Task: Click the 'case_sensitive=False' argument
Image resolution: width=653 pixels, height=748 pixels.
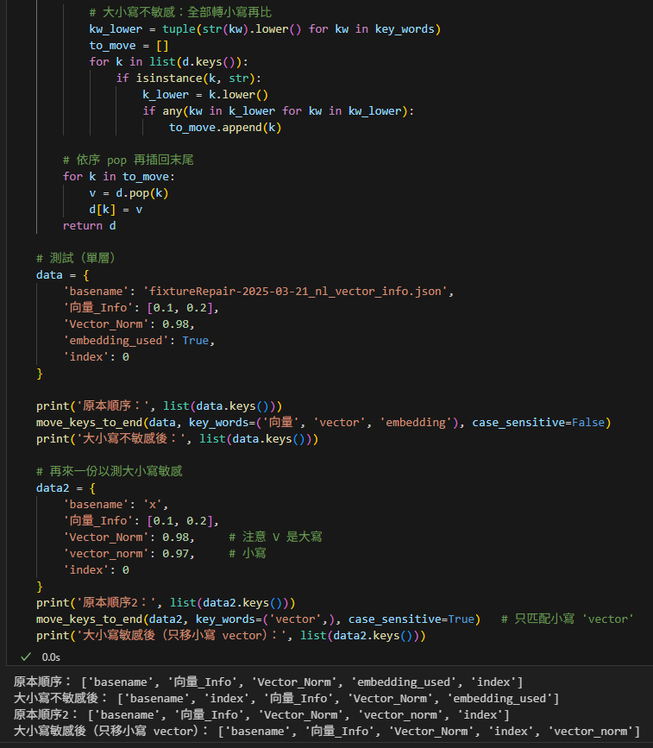Action: click(x=538, y=423)
